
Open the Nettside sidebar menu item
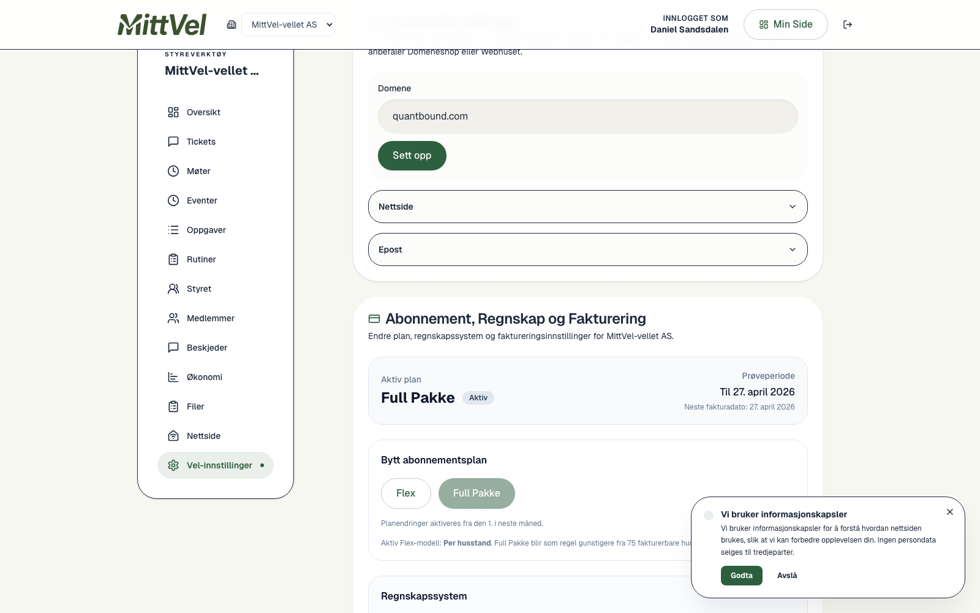(216, 436)
